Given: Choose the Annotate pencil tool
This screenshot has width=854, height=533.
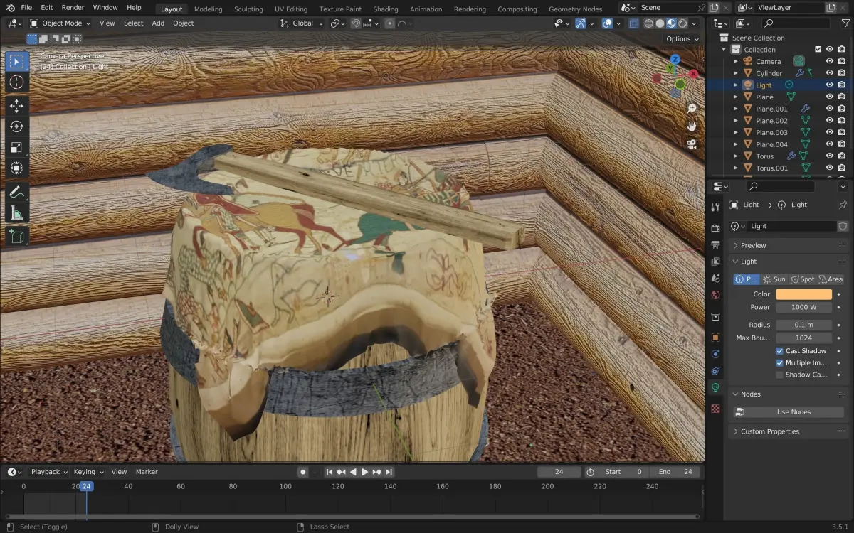Looking at the screenshot, I should [16, 192].
